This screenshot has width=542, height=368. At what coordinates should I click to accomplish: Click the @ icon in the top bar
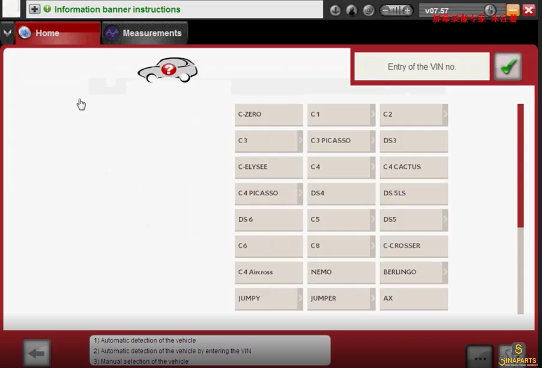(x=369, y=10)
